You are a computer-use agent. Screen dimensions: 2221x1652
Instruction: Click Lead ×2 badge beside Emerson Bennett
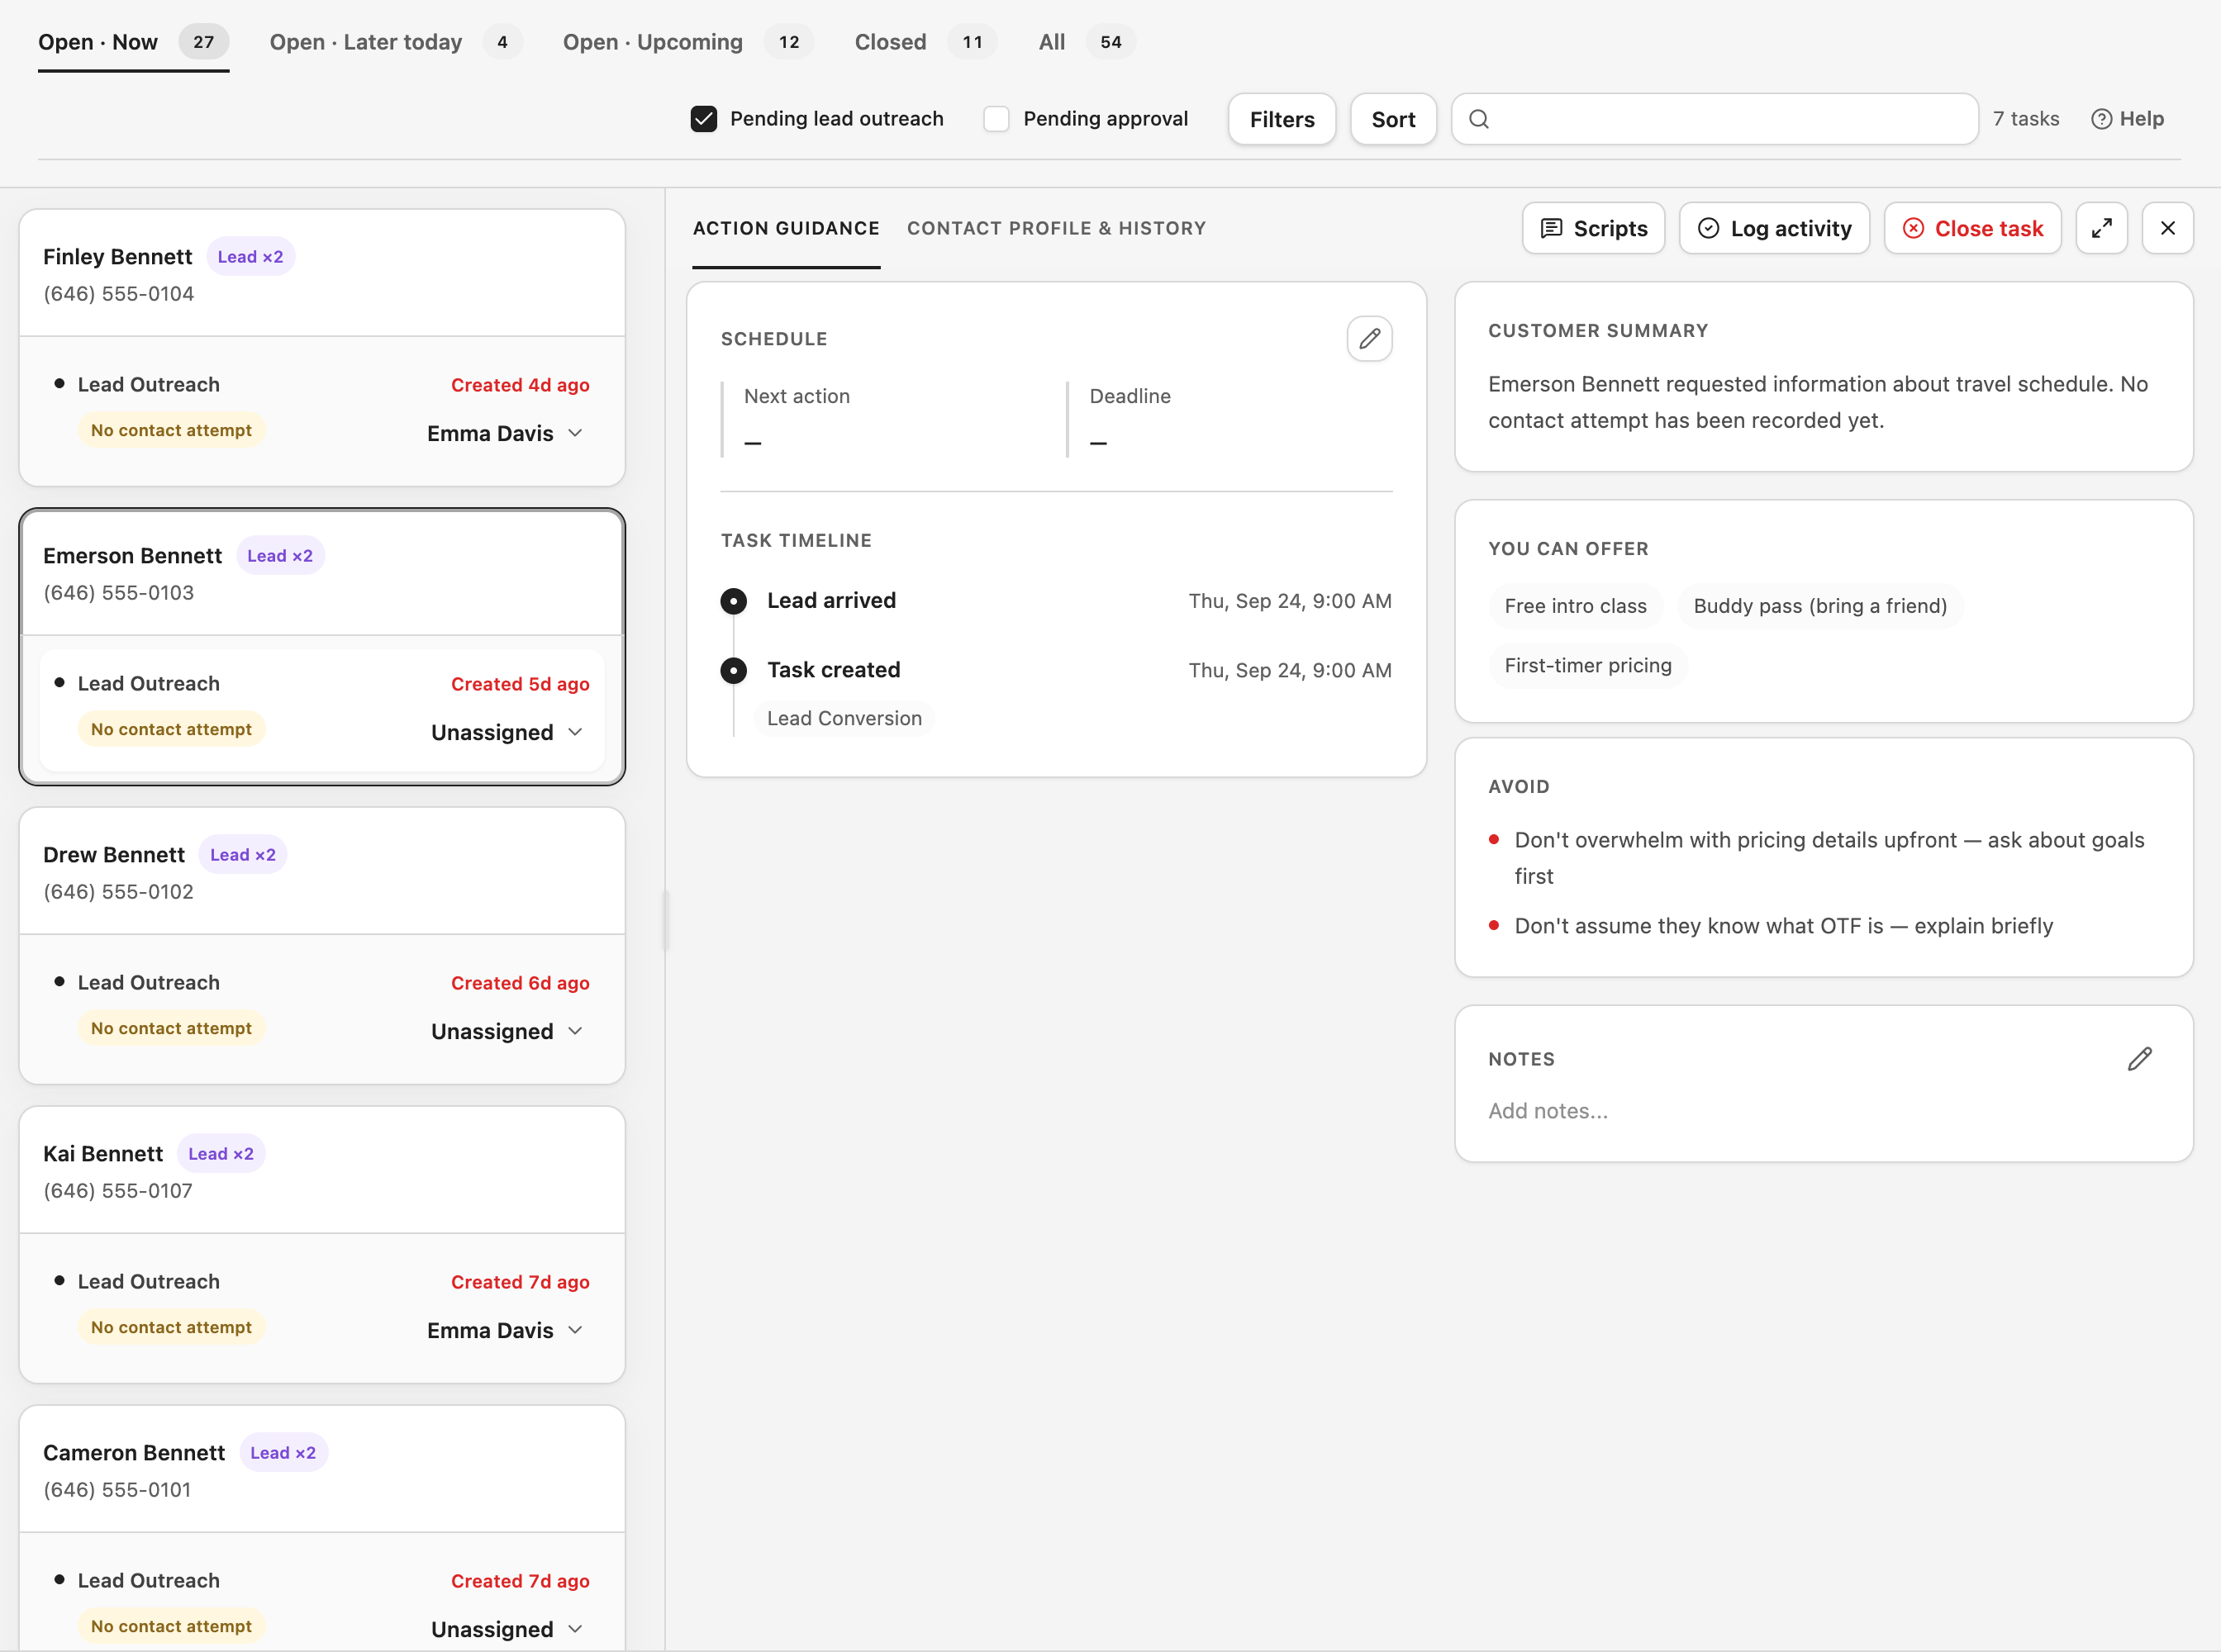280,556
